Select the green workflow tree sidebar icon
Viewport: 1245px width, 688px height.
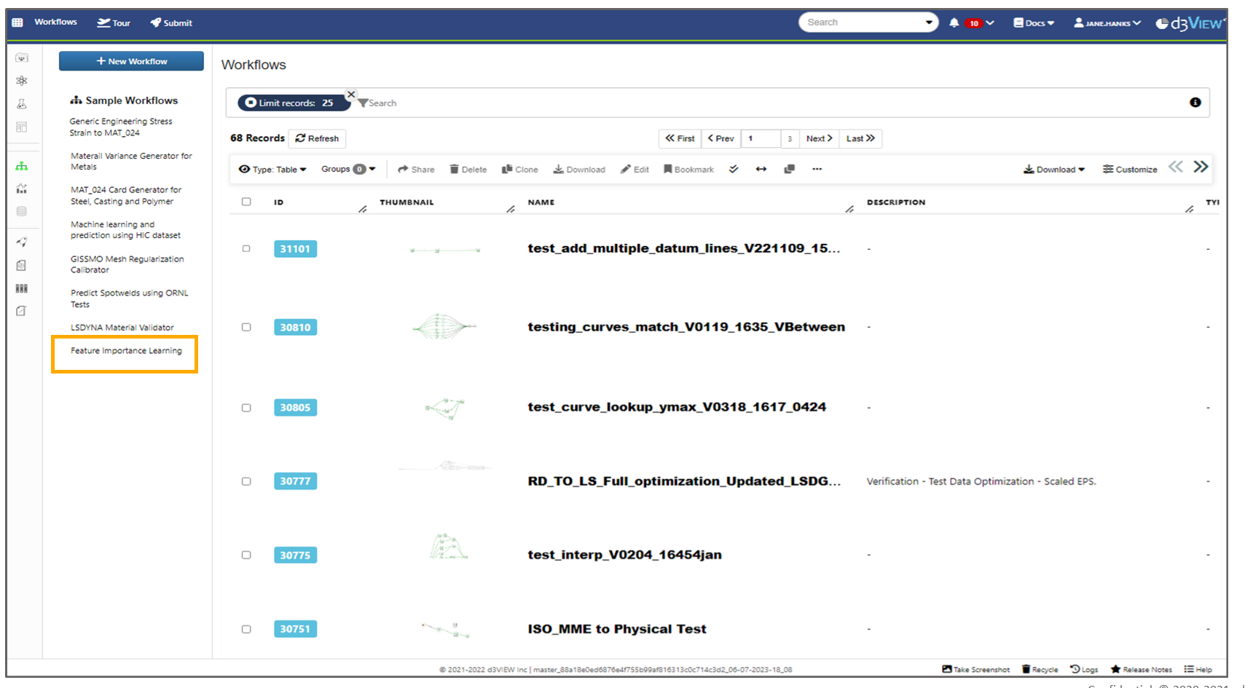tap(22, 165)
